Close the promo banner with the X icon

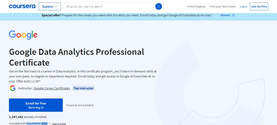(233, 15)
